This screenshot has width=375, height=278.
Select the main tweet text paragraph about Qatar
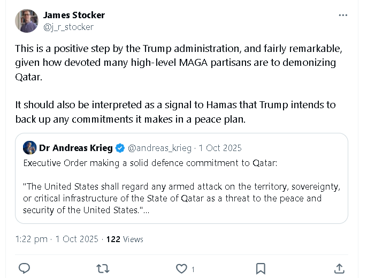click(x=179, y=63)
